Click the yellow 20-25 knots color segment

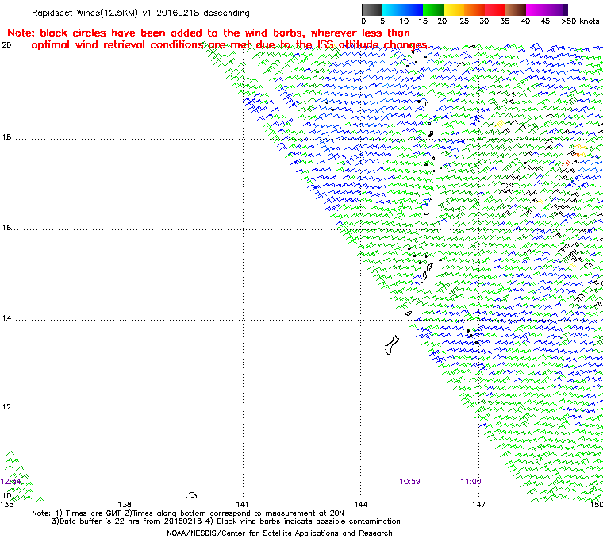[x=454, y=10]
